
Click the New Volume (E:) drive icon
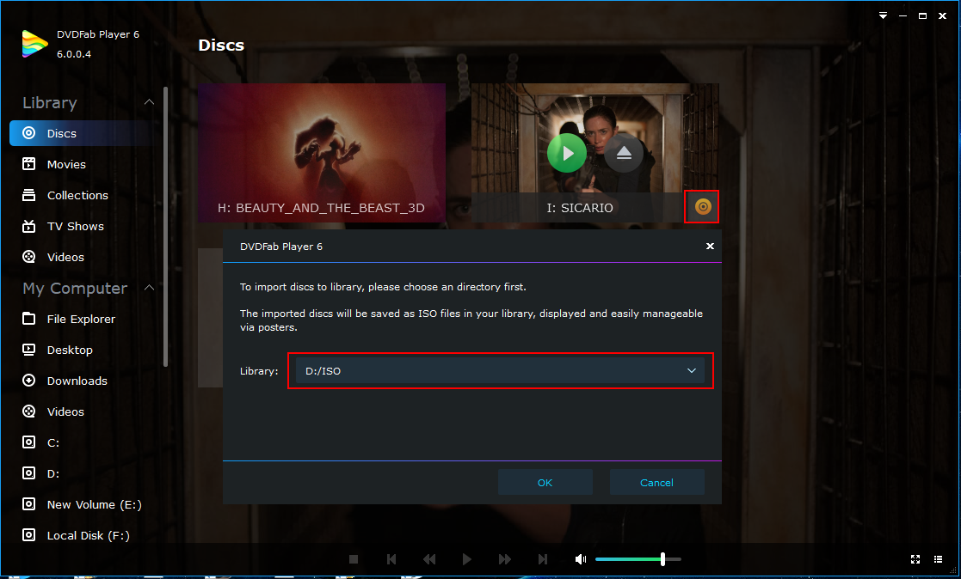pyautogui.click(x=28, y=503)
